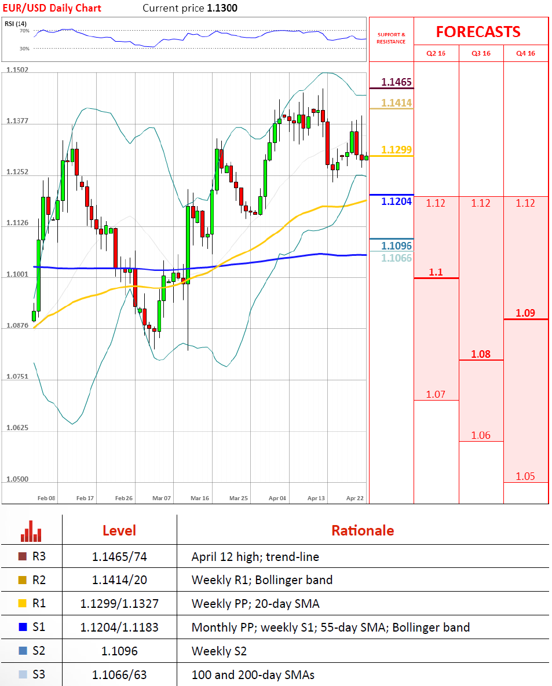Click the Q3 16 median forecast 1.08
Image resolution: width=552 pixels, height=686 pixels.
pyautogui.click(x=481, y=354)
